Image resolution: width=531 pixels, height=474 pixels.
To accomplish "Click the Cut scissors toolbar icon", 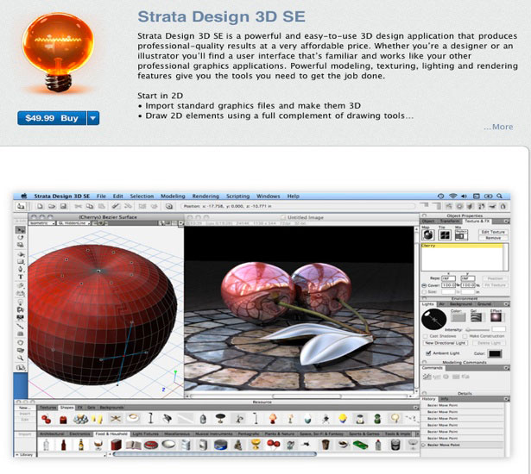I will [78, 206].
